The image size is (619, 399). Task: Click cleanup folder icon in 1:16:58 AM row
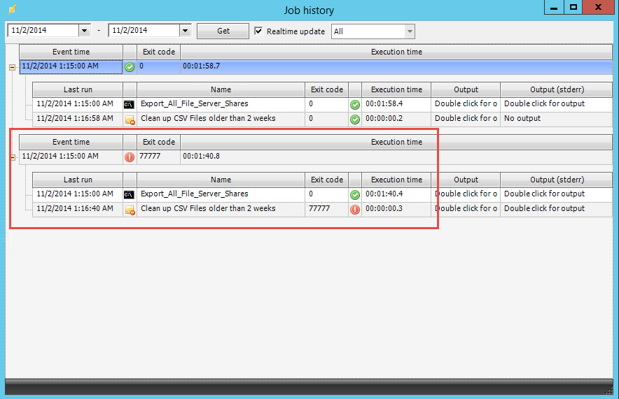(x=130, y=119)
